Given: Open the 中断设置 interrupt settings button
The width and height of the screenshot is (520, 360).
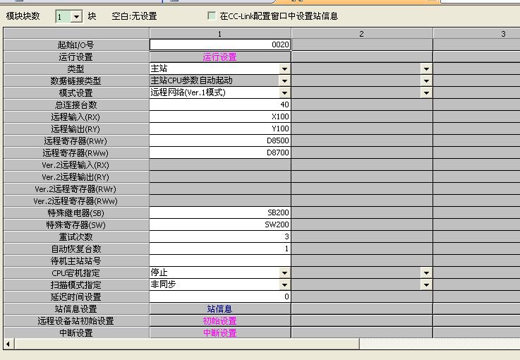Looking at the screenshot, I should pos(219,333).
